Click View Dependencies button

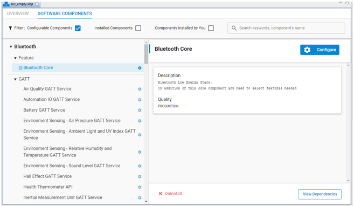(x=320, y=194)
